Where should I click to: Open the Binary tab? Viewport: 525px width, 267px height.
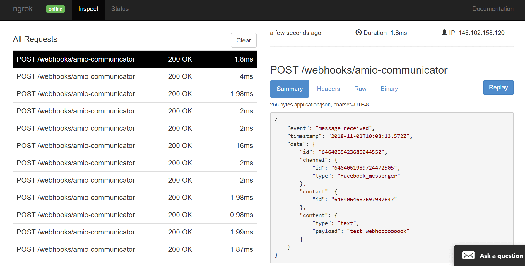389,89
